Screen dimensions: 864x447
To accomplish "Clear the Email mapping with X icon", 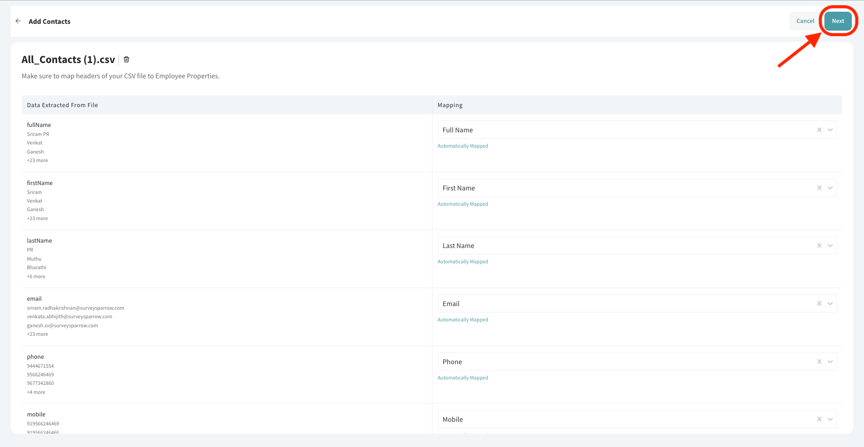I will point(819,303).
